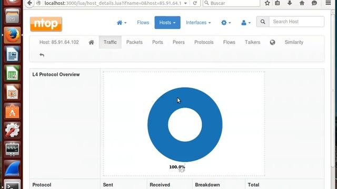337x189 pixels.
Task: Open the URL history dropdown arrow
Action: (x=185, y=3)
